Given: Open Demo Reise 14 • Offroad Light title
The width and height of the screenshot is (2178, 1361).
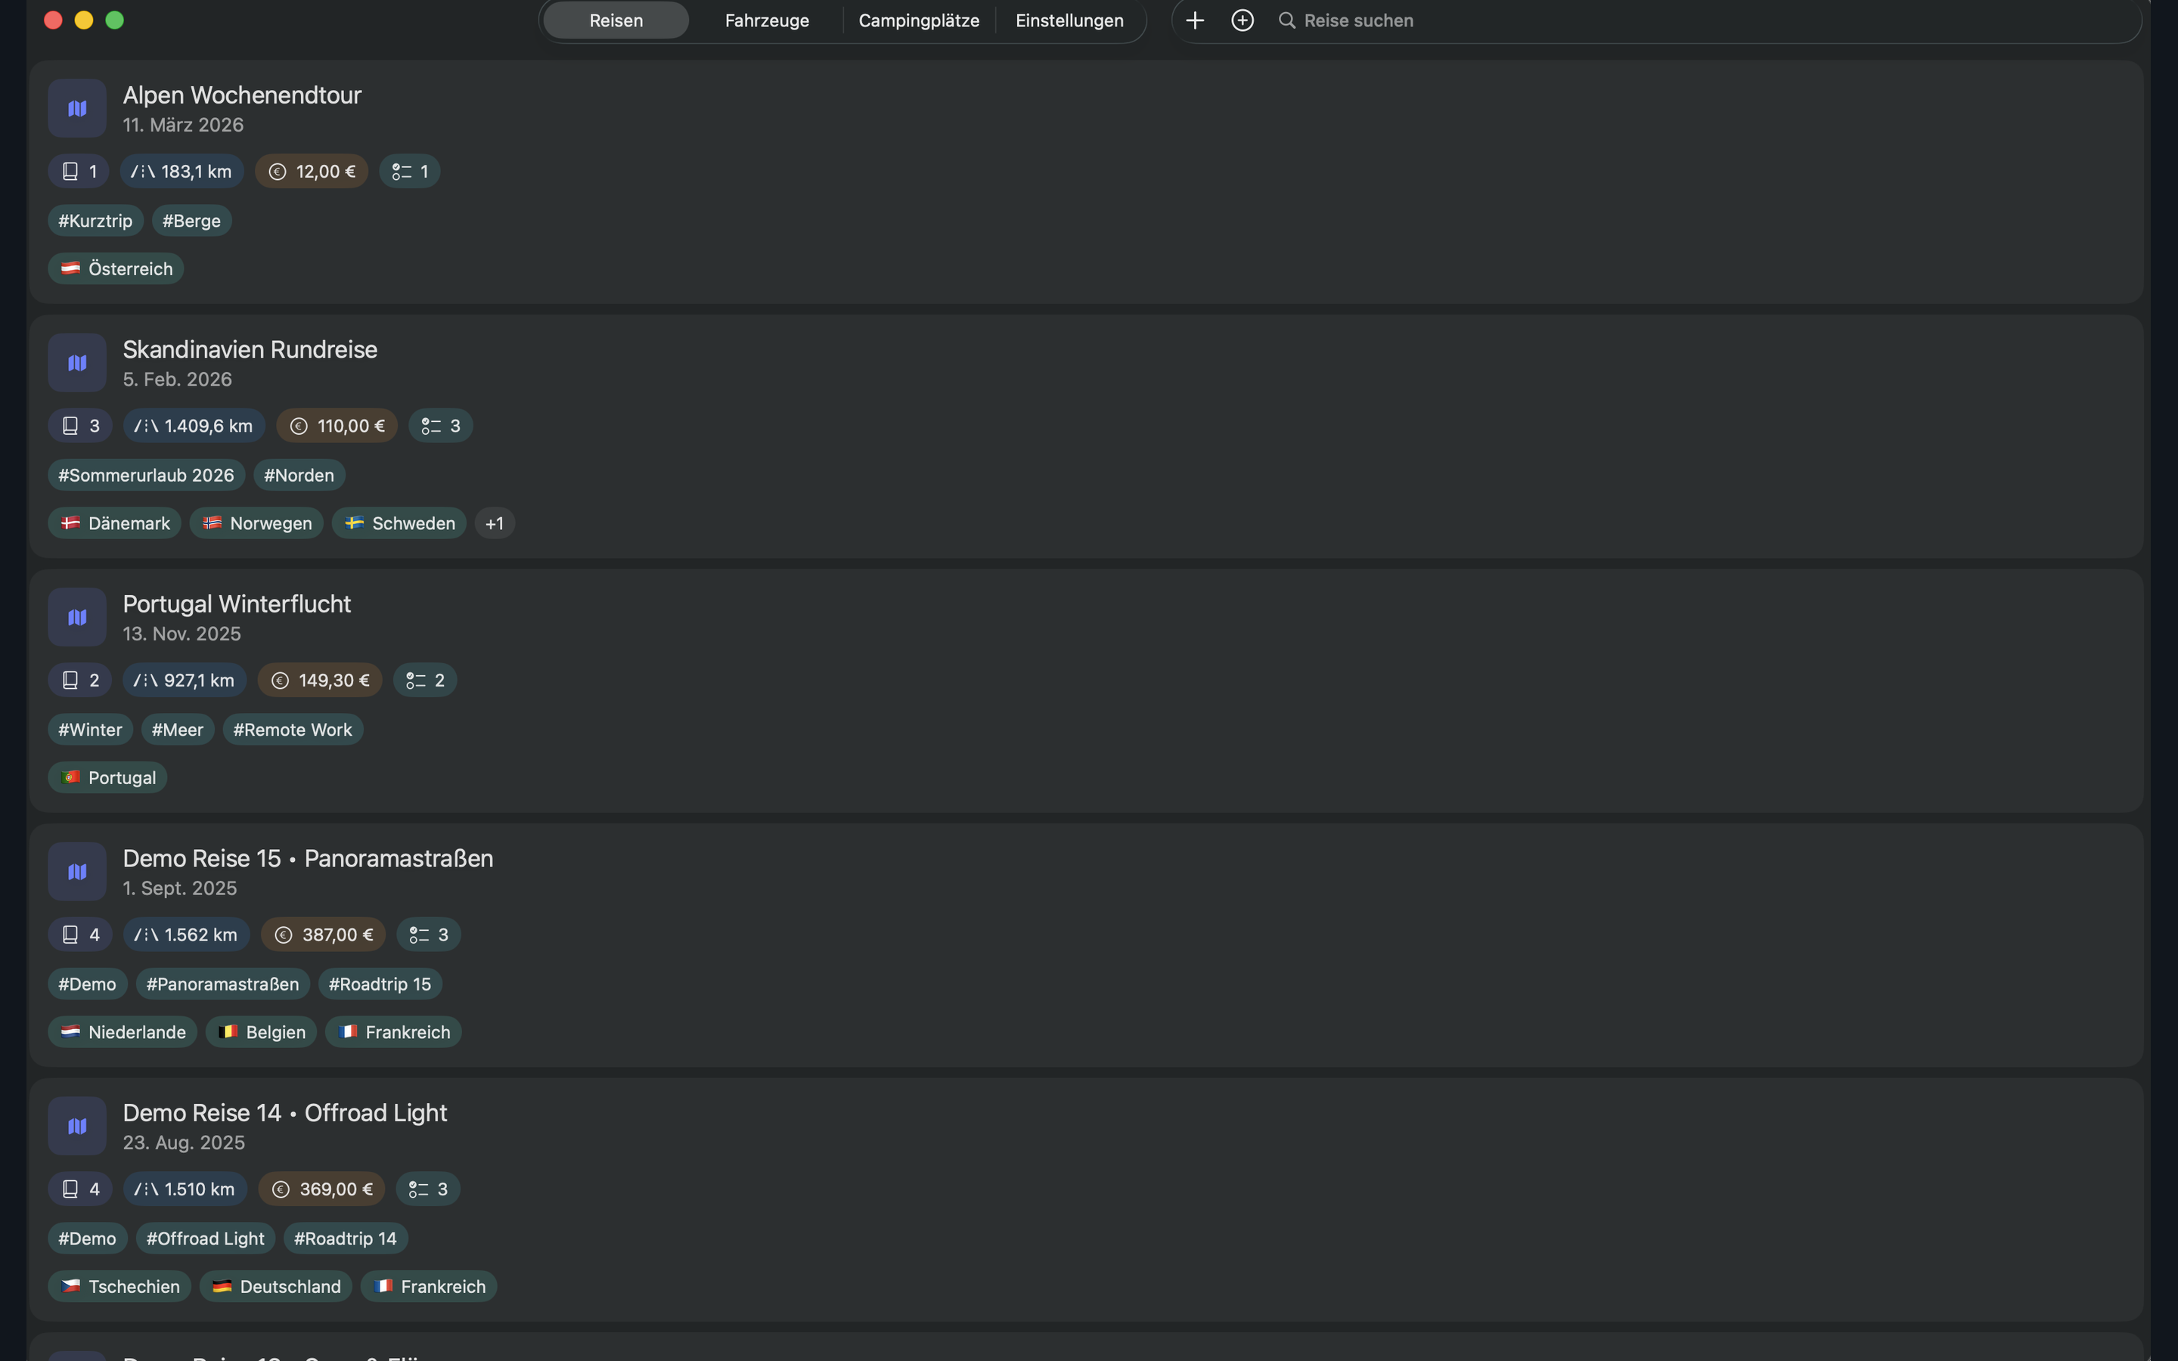Looking at the screenshot, I should tap(284, 1114).
